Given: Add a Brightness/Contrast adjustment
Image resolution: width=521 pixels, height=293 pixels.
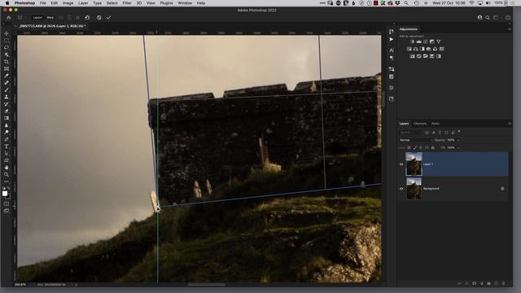Looking at the screenshot, I should click(x=413, y=42).
